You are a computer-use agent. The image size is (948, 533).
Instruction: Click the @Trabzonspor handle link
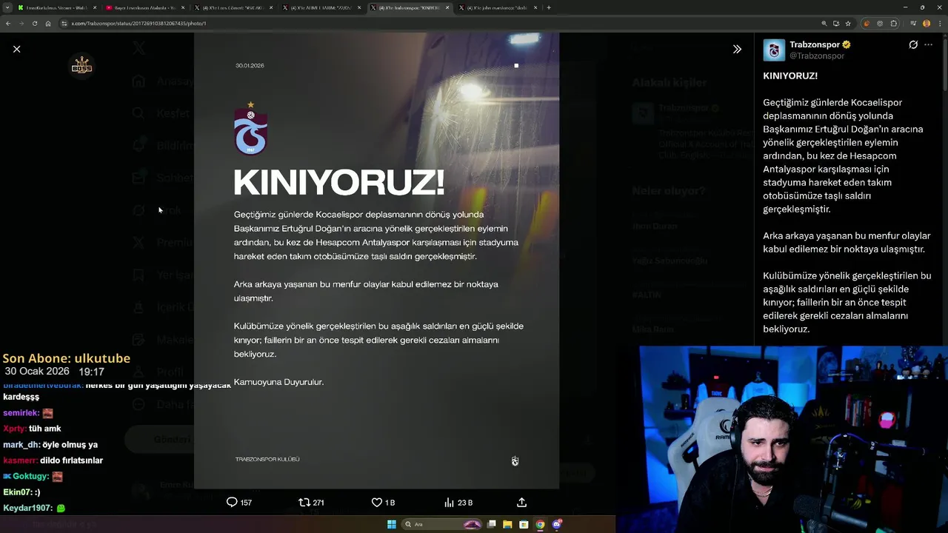[x=817, y=56]
